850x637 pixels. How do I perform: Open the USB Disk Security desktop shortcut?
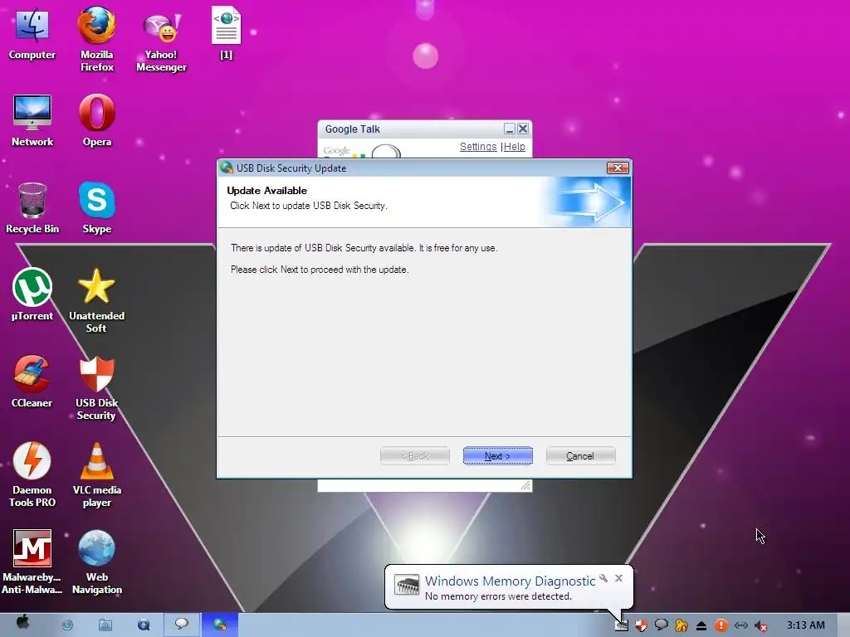96,388
